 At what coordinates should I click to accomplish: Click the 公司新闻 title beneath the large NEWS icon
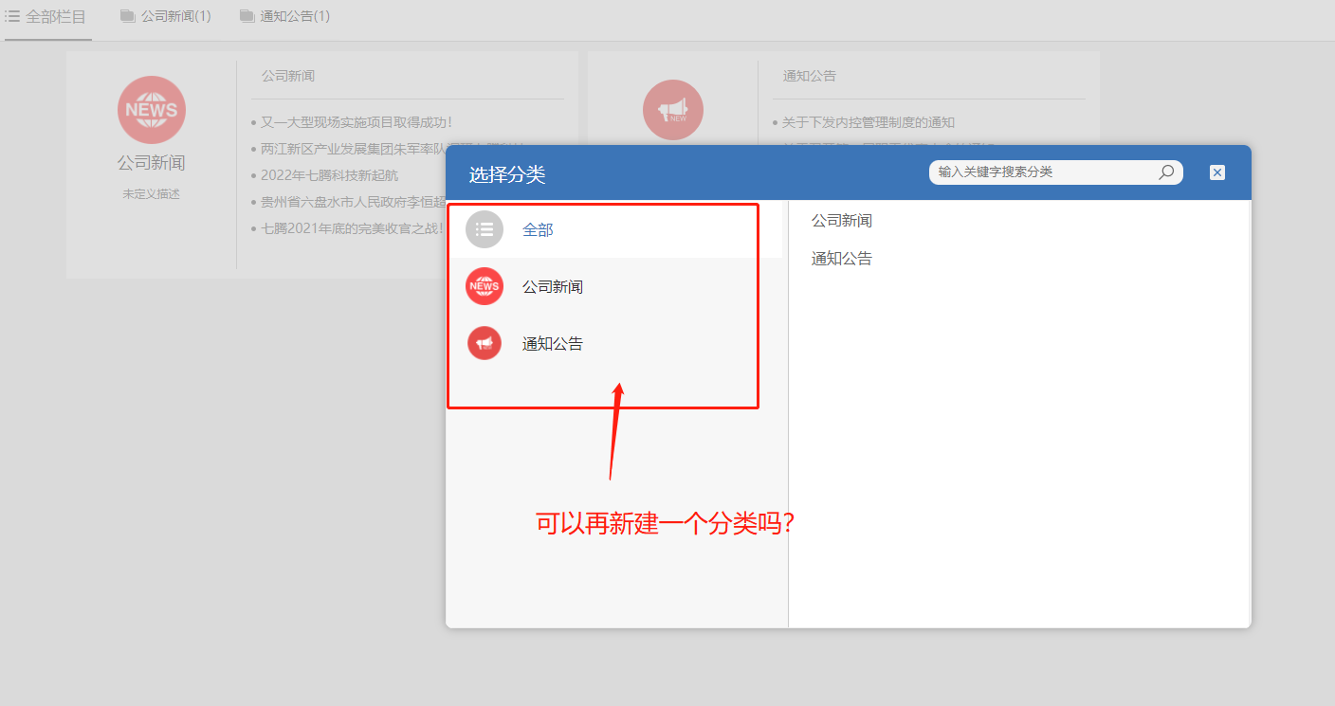[x=152, y=163]
